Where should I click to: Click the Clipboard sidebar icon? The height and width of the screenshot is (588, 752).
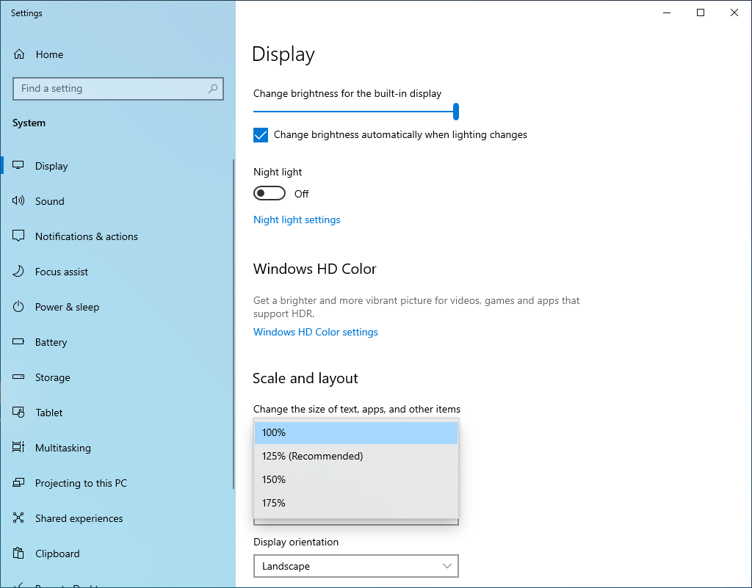[18, 553]
